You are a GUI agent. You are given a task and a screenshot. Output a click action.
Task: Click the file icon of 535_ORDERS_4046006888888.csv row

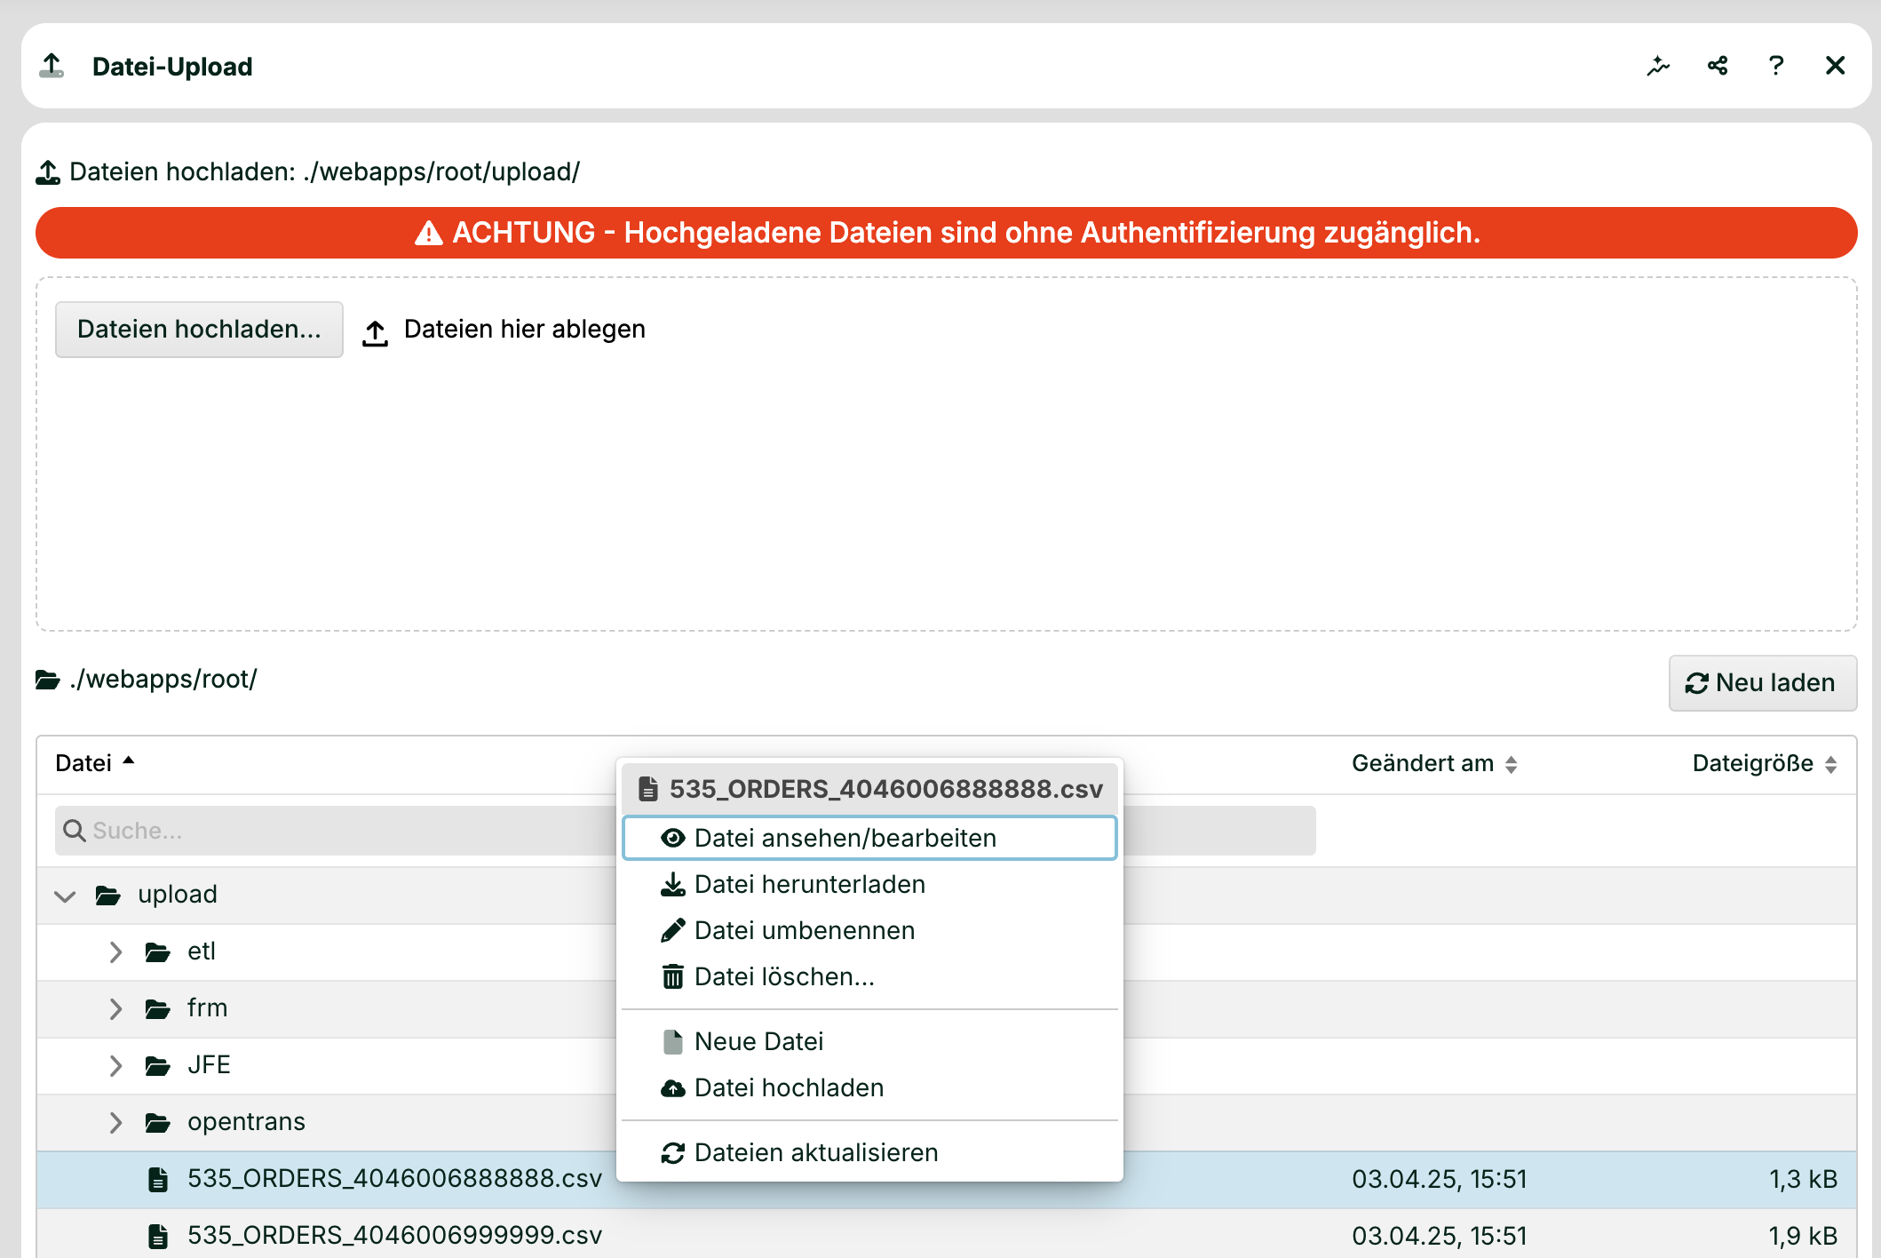click(x=158, y=1179)
